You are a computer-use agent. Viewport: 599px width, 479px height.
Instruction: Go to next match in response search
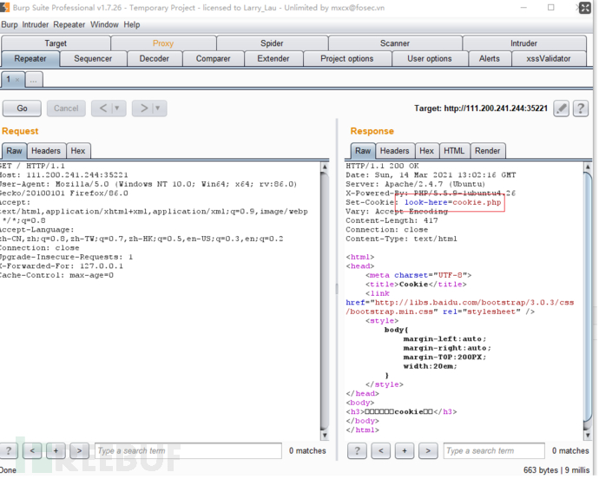[x=428, y=450]
